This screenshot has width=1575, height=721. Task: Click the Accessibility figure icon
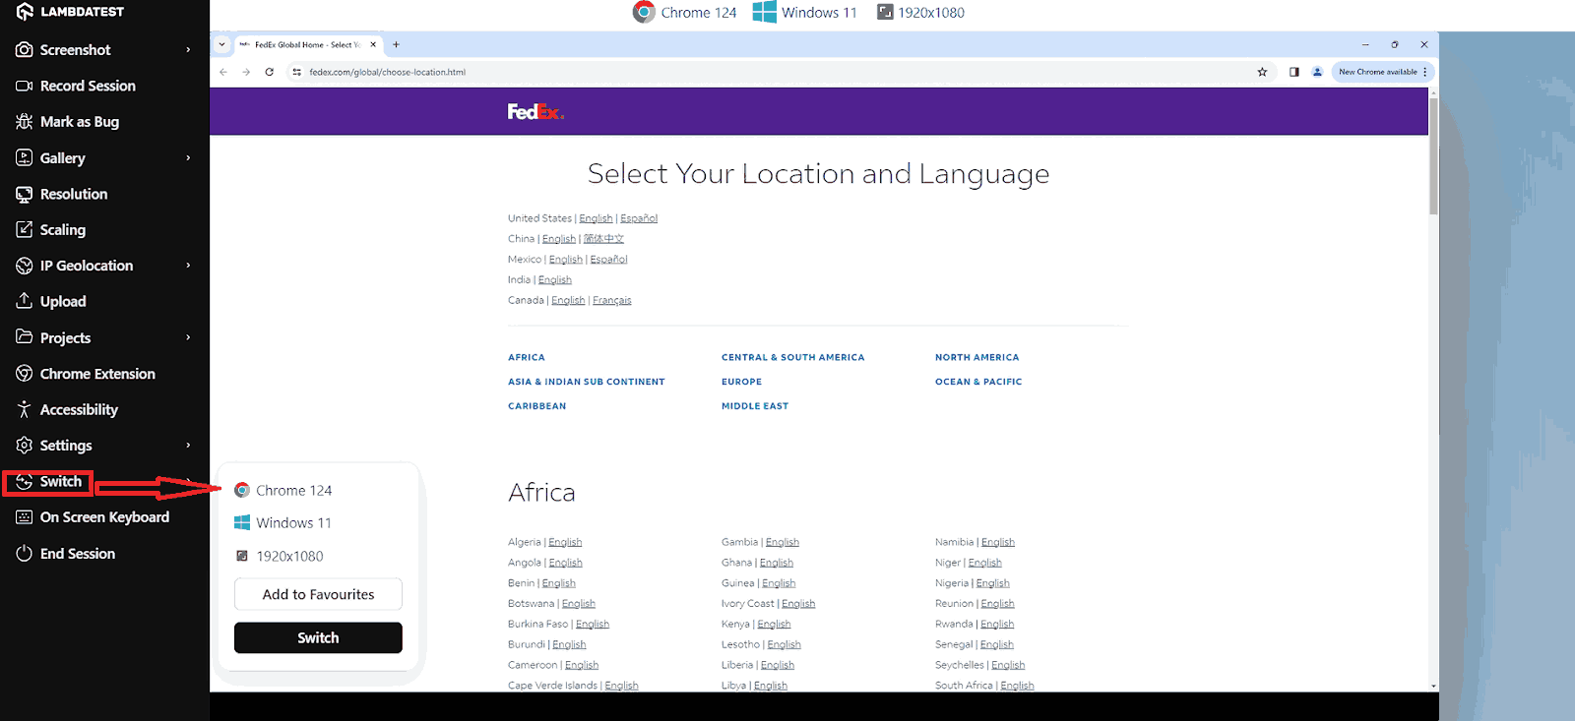25,409
